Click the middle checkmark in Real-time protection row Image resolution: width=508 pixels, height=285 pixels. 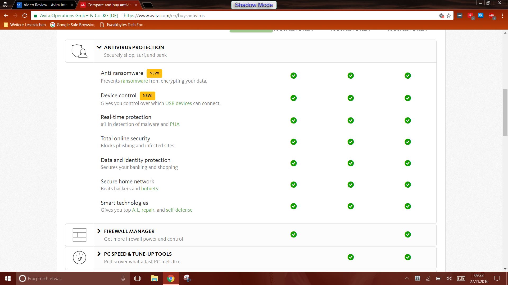pos(351,121)
